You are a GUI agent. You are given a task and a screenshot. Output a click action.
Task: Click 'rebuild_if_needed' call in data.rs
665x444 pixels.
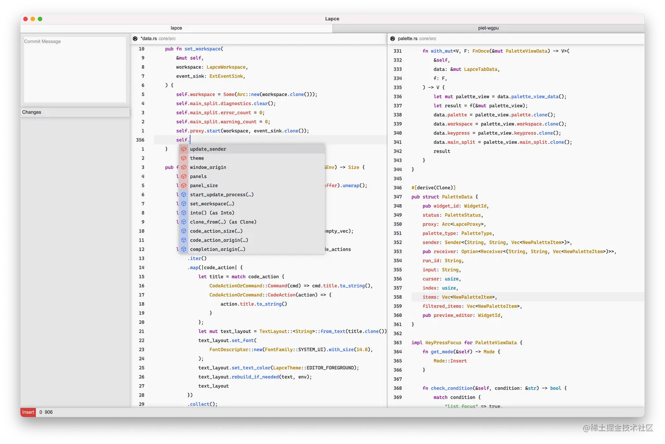255,377
